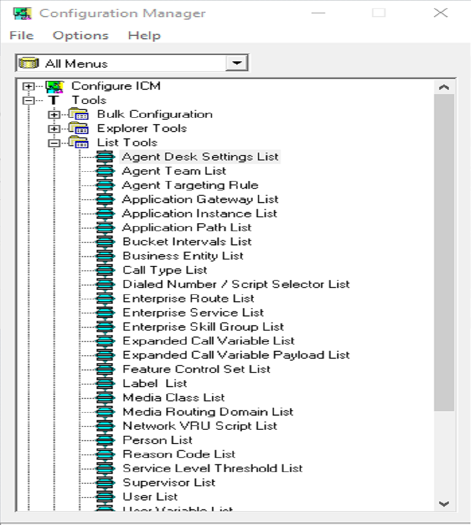Click the Supervisor List icon
The height and width of the screenshot is (525, 471).
[105, 483]
